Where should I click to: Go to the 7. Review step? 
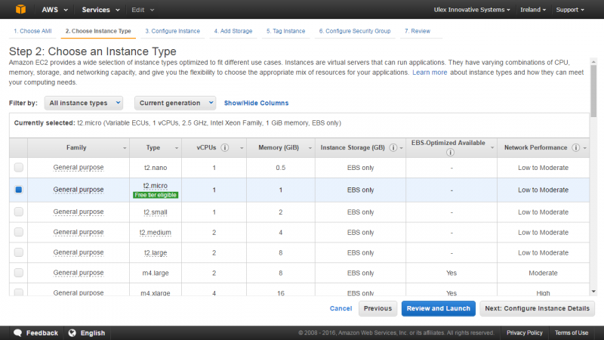pos(418,31)
